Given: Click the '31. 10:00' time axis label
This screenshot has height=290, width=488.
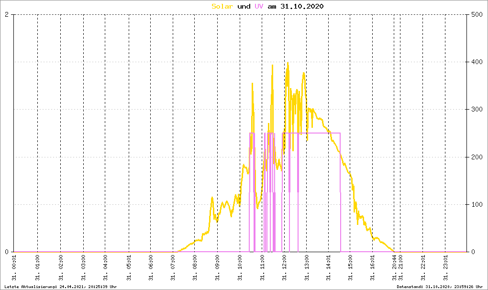Looking at the screenshot, I should point(240,268).
